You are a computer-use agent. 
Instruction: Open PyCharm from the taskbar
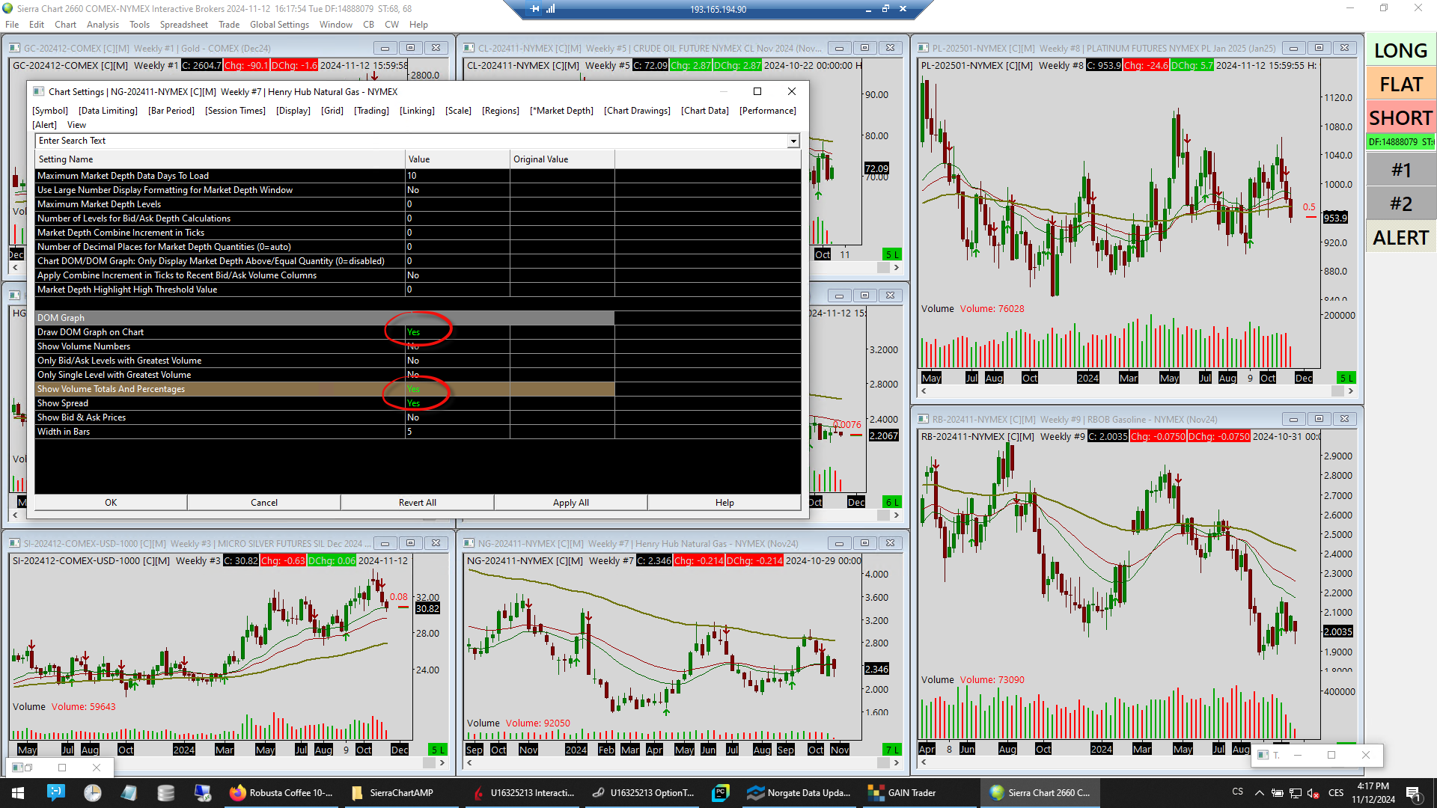point(720,793)
